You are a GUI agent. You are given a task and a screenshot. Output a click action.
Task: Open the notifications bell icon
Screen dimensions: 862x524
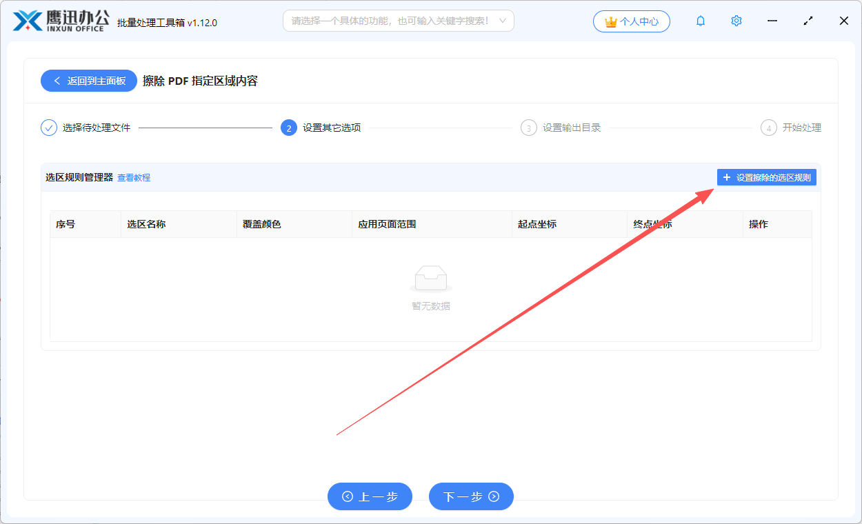700,21
